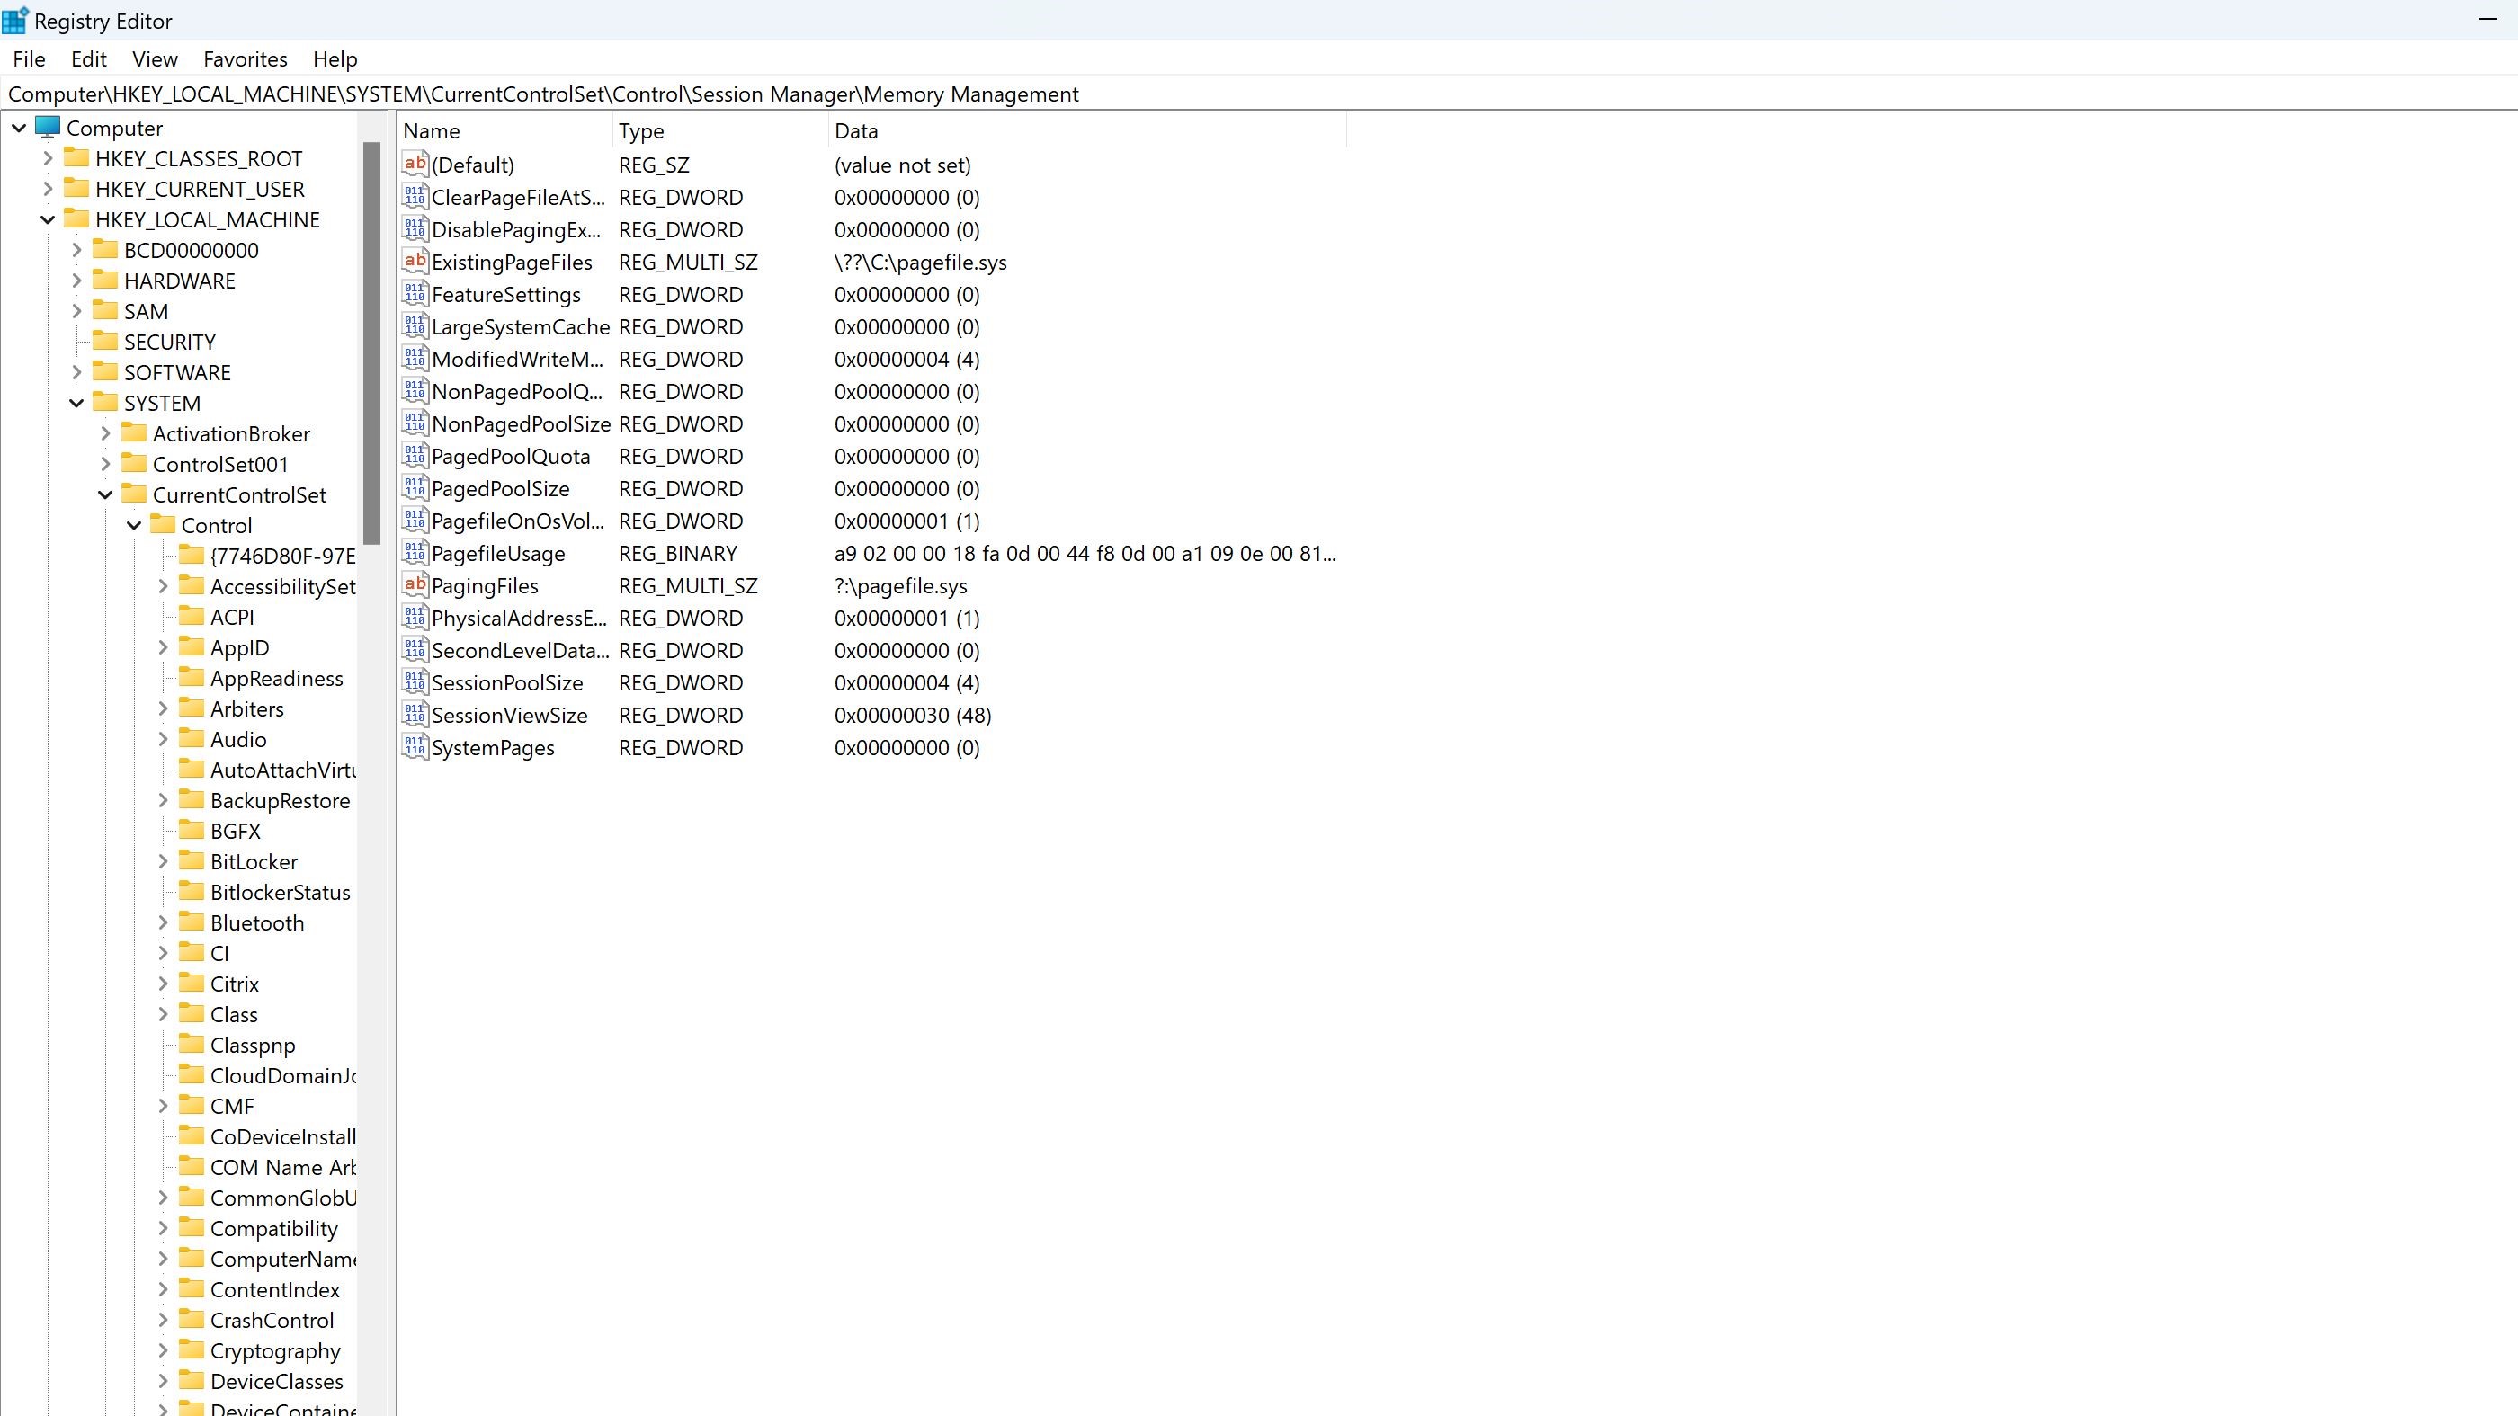The image size is (2518, 1416).
Task: Click the REG_DWORD icon for ModifiedWriteM...
Action: pos(414,358)
